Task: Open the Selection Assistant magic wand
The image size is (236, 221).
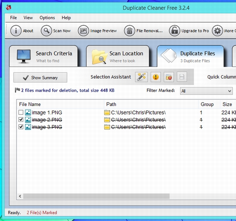Action: pyautogui.click(x=141, y=77)
